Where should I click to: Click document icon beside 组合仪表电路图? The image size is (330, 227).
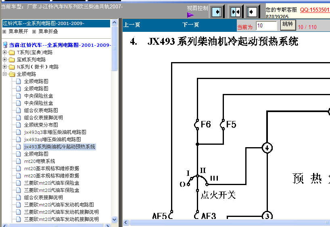(x=19, y=110)
